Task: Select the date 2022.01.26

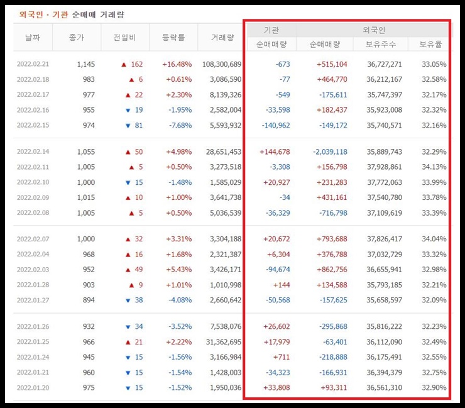Action: click(33, 327)
